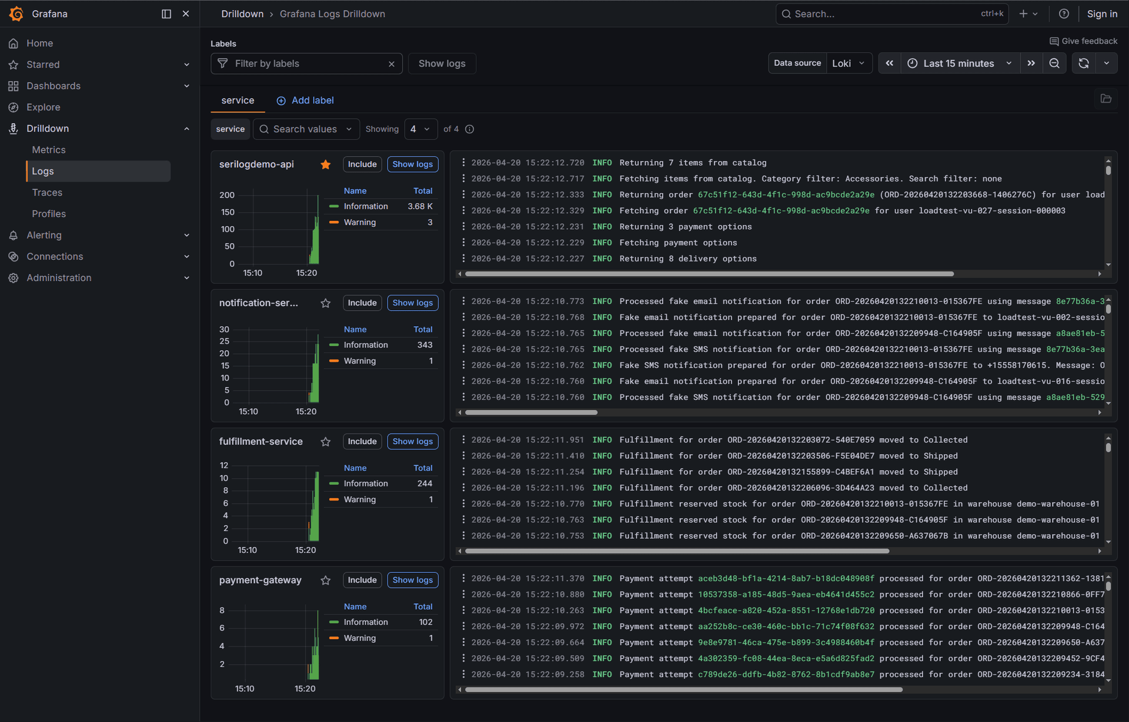This screenshot has height=722, width=1129.
Task: Select Traces in the Drilldown menu
Action: pyautogui.click(x=47, y=192)
